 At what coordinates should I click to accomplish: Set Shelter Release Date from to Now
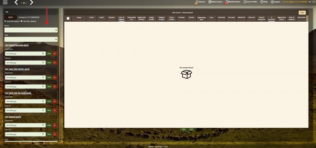[49, 102]
